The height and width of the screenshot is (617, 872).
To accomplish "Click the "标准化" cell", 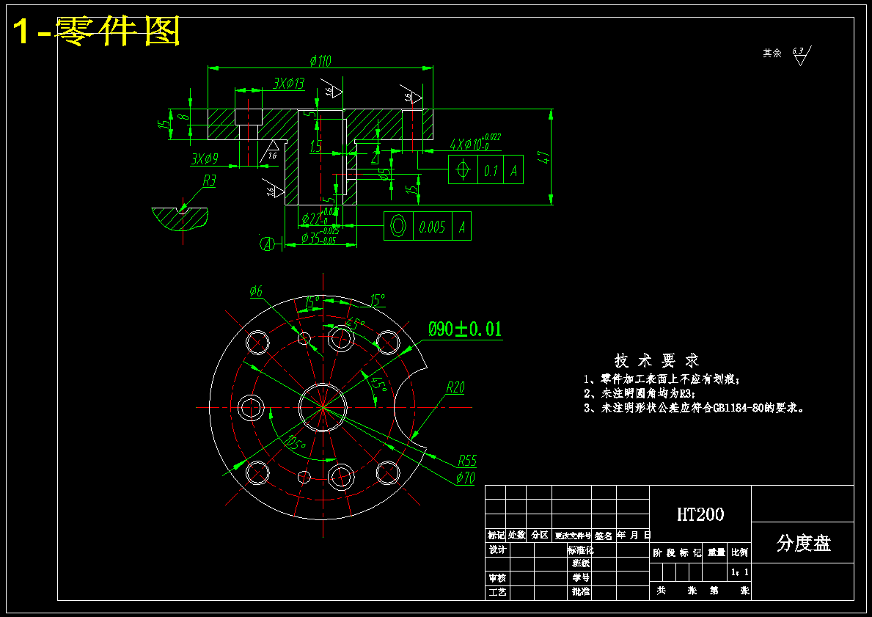I will pyautogui.click(x=580, y=550).
